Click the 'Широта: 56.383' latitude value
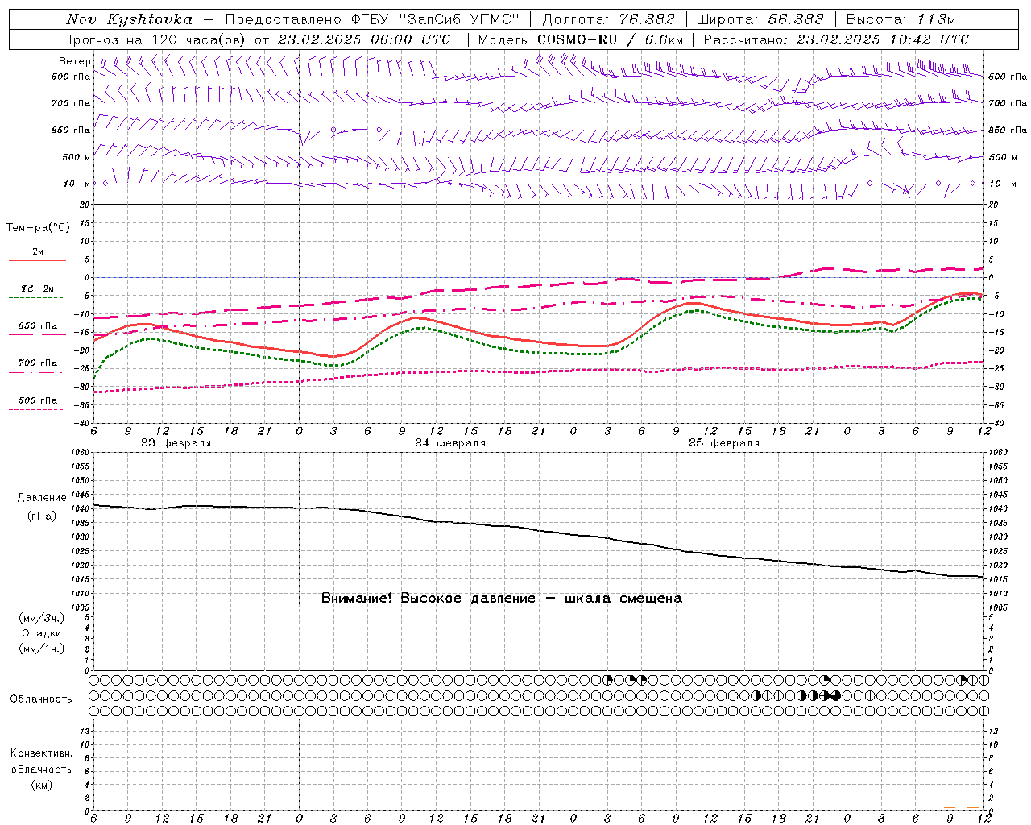 pos(760,19)
